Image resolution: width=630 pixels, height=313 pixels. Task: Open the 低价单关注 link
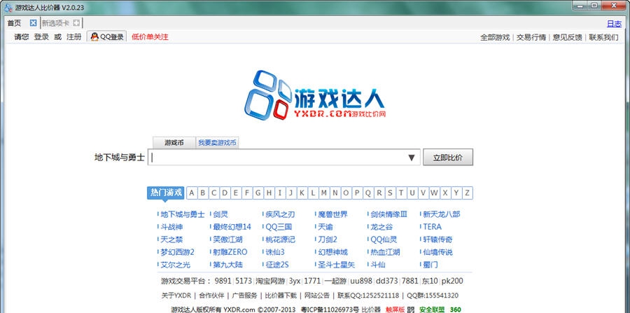click(x=150, y=37)
